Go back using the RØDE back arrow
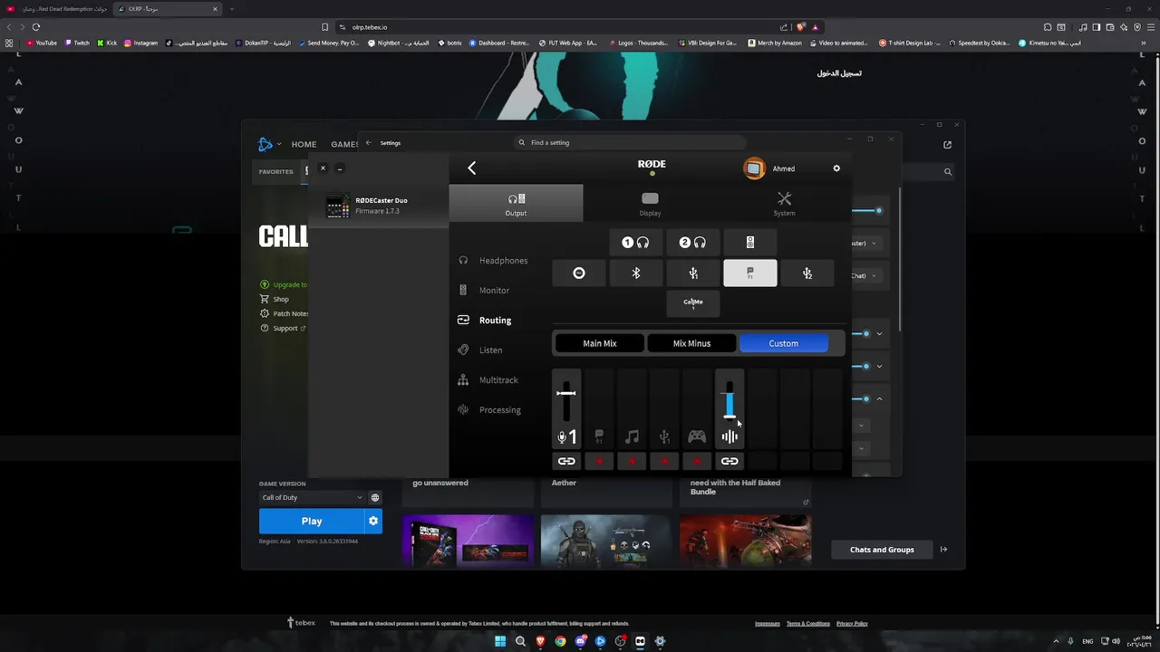Image resolution: width=1160 pixels, height=652 pixels. coord(471,168)
